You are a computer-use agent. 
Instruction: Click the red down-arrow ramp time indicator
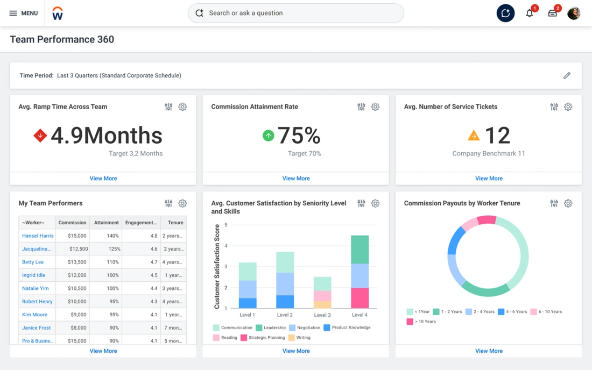(x=40, y=136)
